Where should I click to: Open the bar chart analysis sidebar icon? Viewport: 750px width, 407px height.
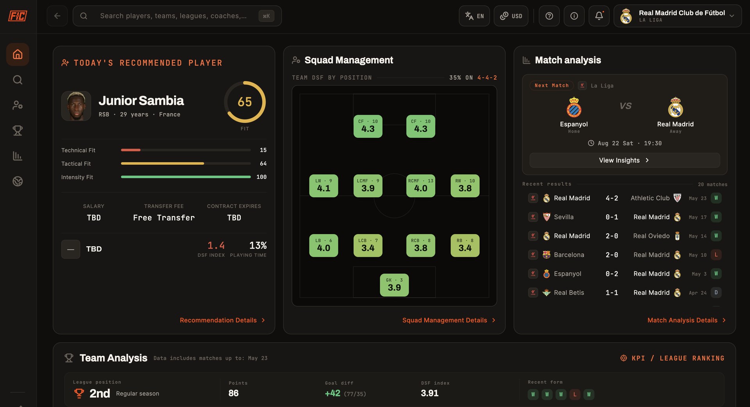pos(18,156)
